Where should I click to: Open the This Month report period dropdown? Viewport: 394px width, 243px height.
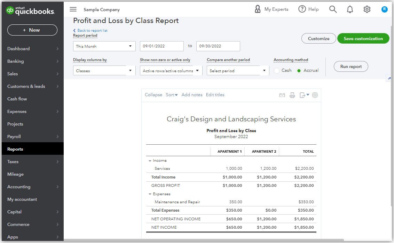(104, 46)
